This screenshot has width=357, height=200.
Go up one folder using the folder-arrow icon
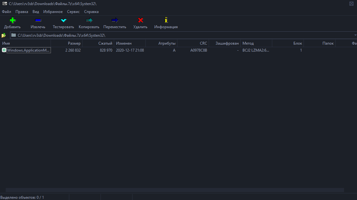4,35
